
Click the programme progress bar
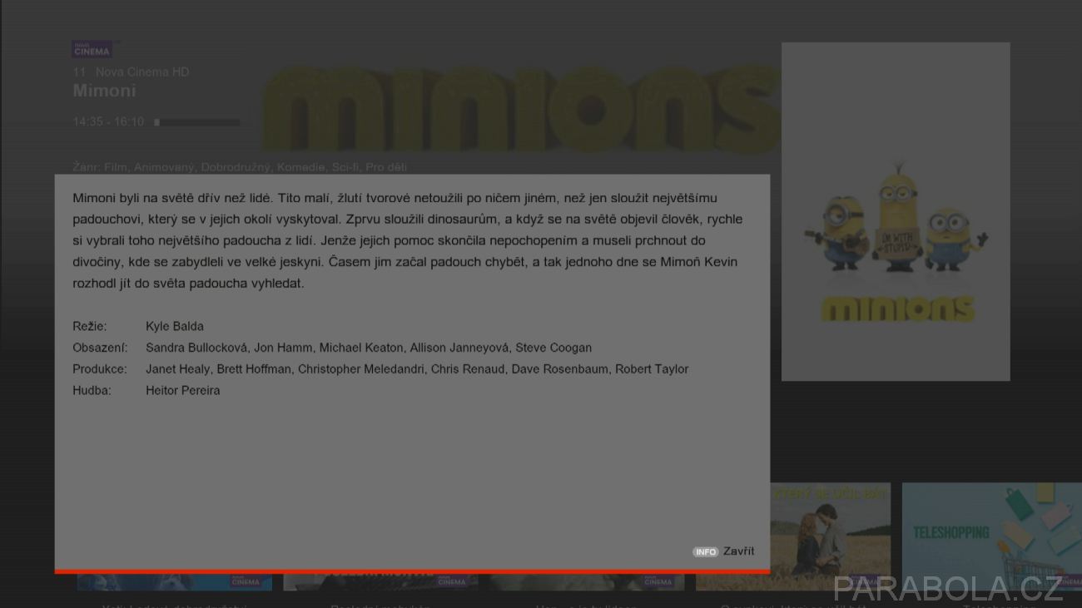click(x=197, y=122)
